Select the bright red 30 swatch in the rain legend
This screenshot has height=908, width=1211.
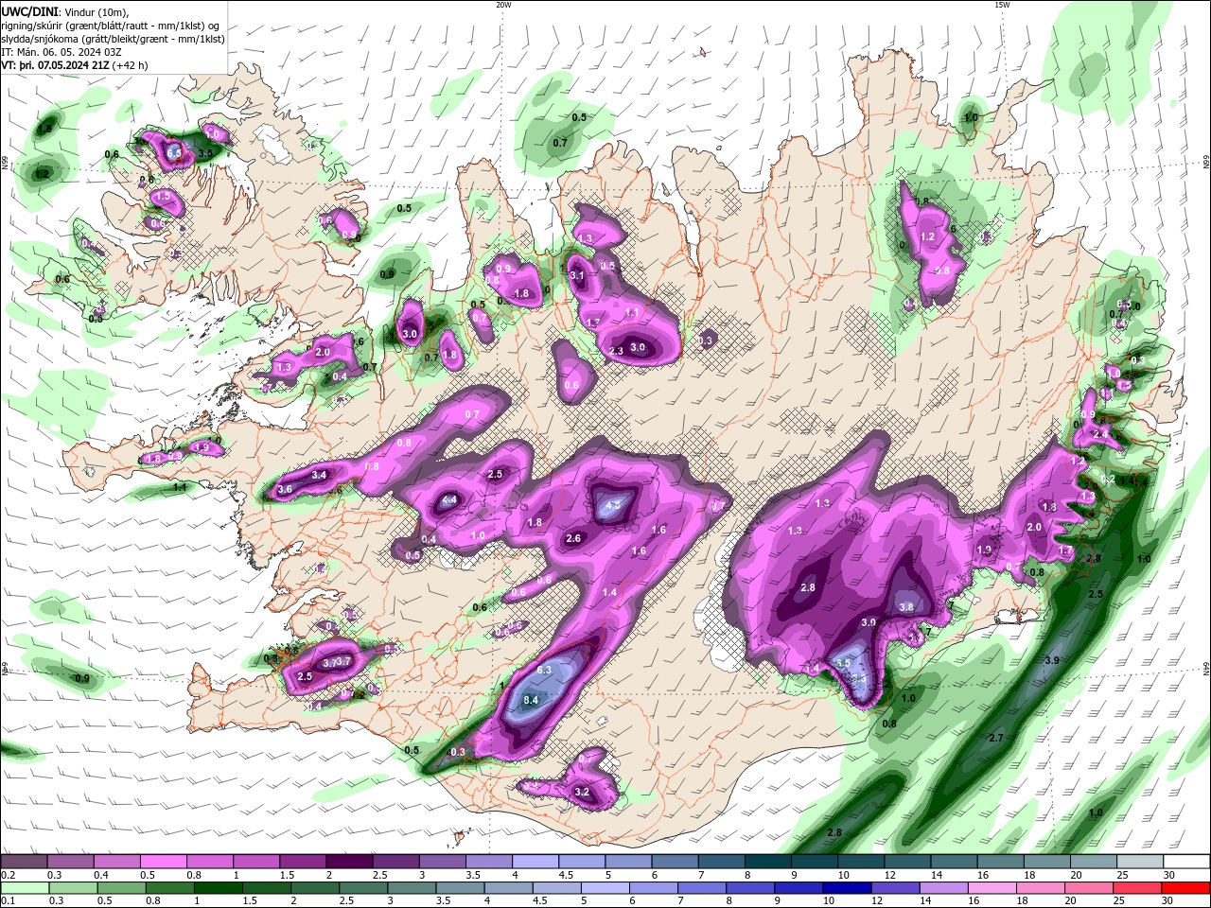(1186, 888)
